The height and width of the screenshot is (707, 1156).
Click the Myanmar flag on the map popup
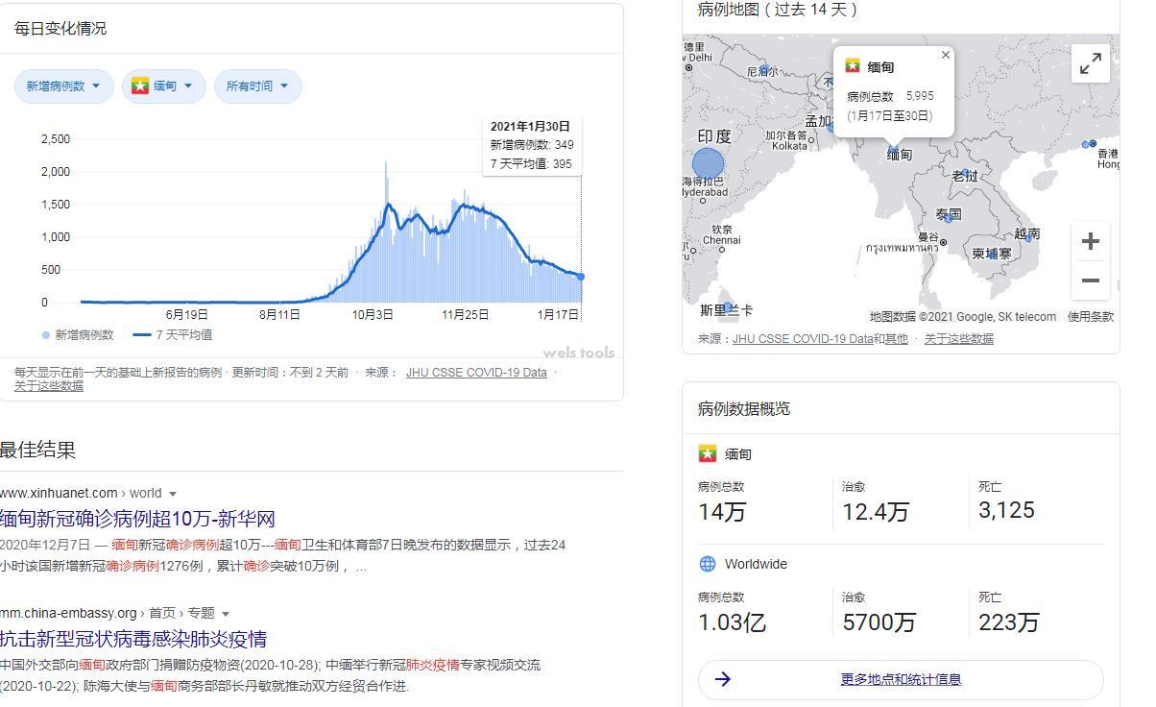pyautogui.click(x=853, y=66)
